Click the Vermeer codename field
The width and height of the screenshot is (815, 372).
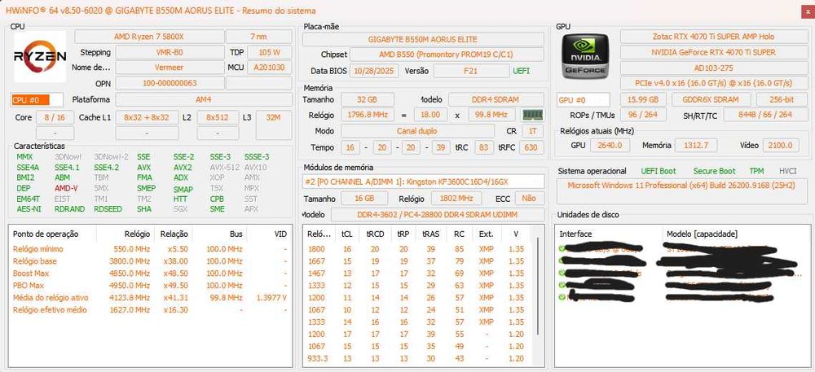click(x=170, y=68)
